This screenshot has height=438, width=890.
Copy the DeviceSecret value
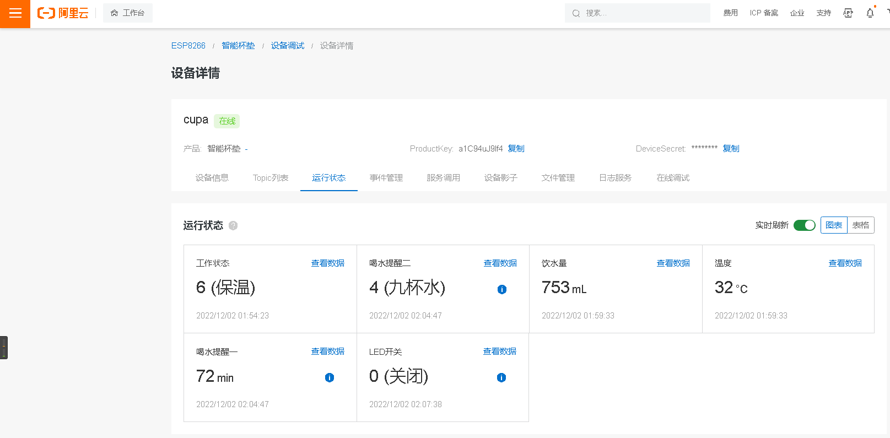pos(731,149)
